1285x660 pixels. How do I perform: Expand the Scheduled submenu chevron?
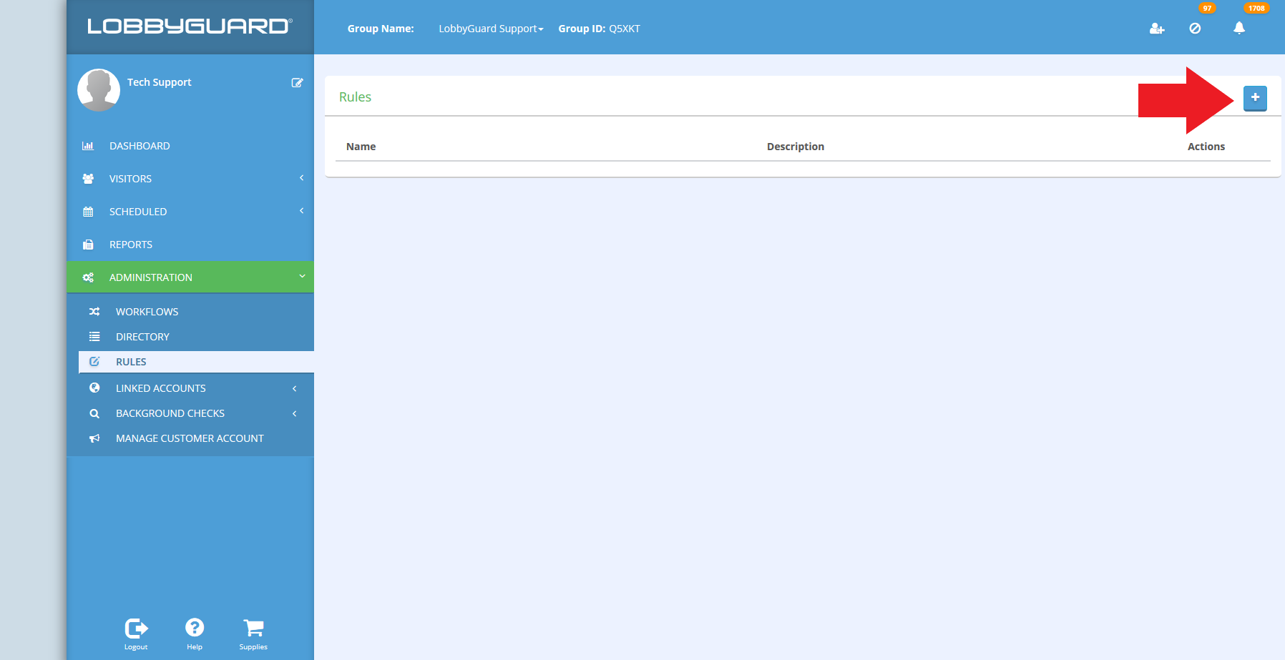(301, 211)
